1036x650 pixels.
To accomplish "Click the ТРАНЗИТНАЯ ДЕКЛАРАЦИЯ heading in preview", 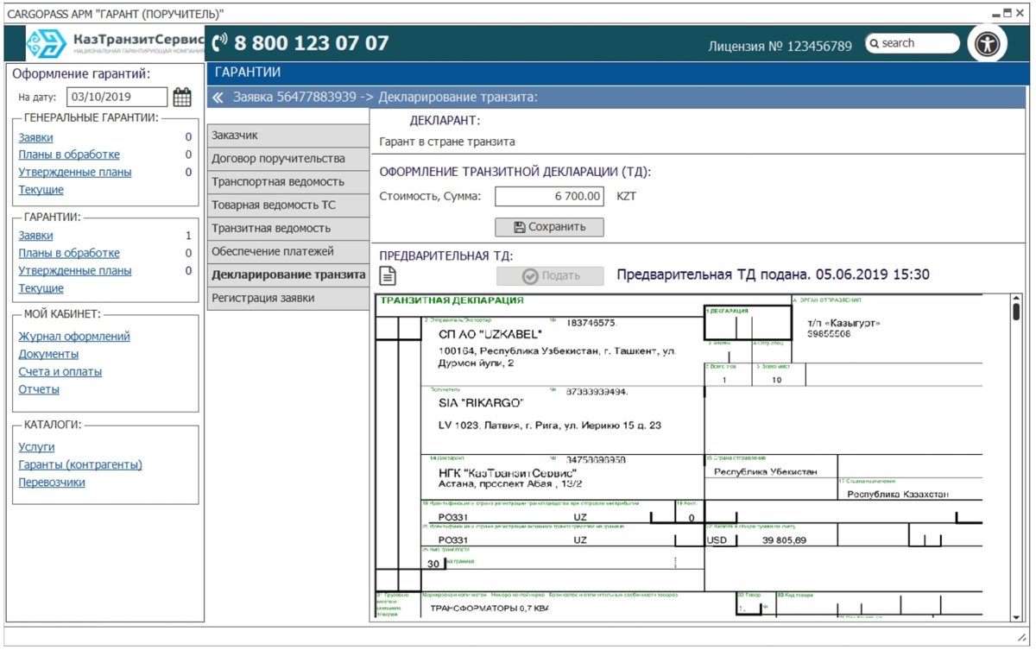I will point(452,301).
